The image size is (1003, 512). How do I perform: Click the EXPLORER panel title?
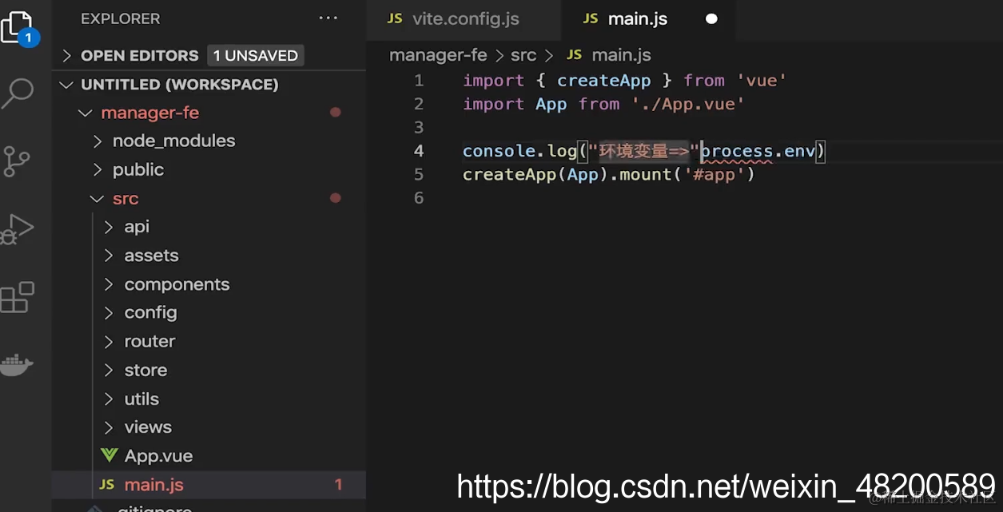tap(120, 18)
